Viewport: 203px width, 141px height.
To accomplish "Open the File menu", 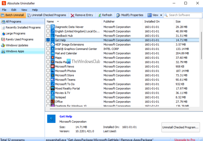I will click(4, 10).
